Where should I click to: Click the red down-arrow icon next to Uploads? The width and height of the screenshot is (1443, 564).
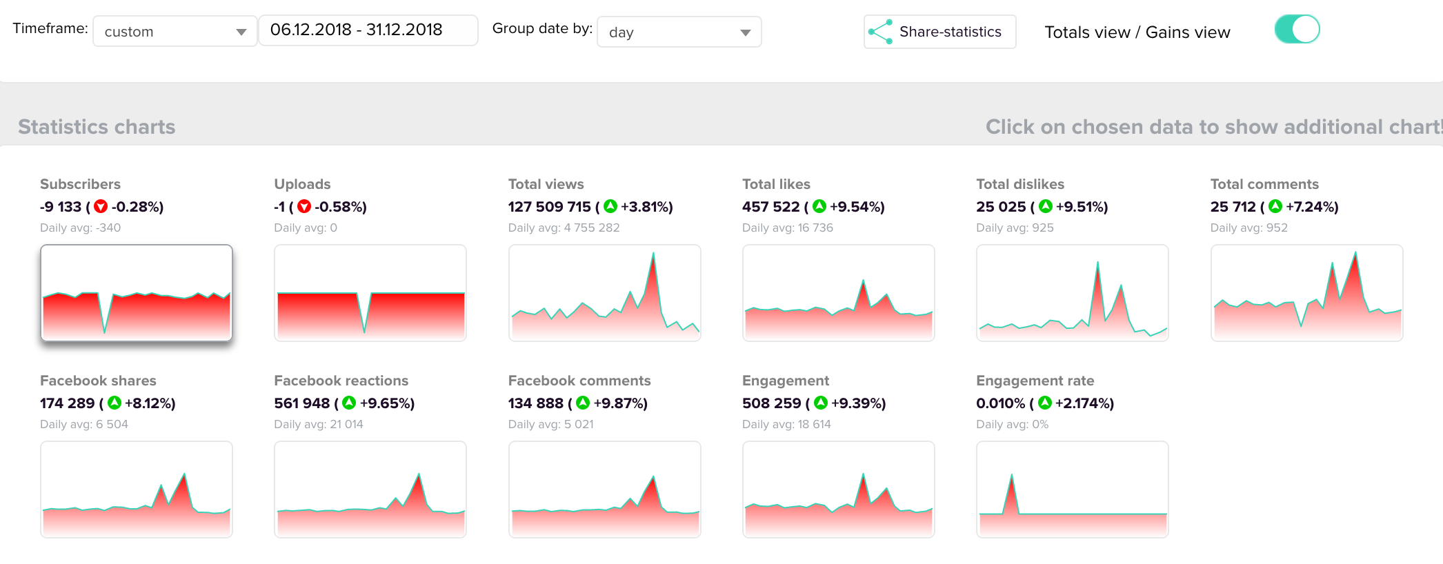tap(304, 206)
